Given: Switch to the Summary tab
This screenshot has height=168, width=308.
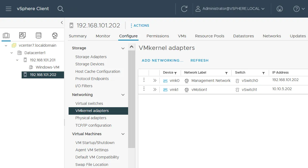Looking at the screenshot, I should pyautogui.click(x=78, y=36).
